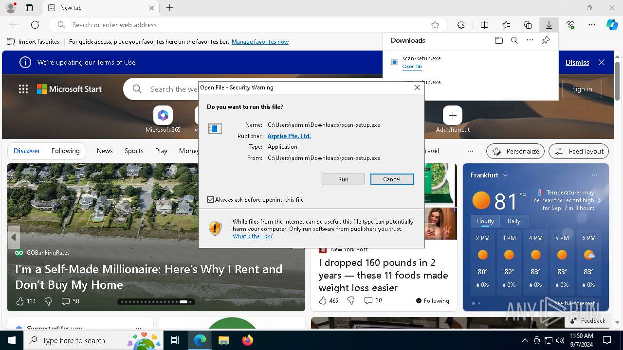Add a new browser tab
This screenshot has height=350, width=623.
(x=169, y=8)
